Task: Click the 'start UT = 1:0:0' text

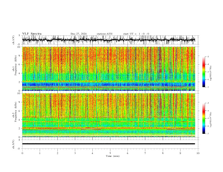Action: (136, 34)
